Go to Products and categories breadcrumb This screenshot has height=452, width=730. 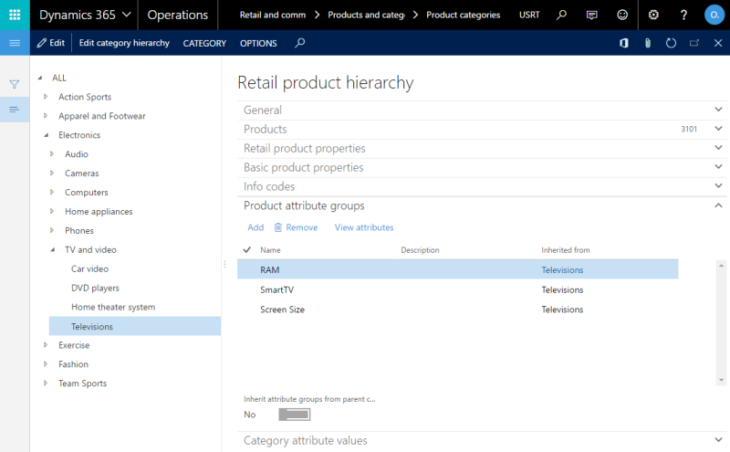pos(367,15)
